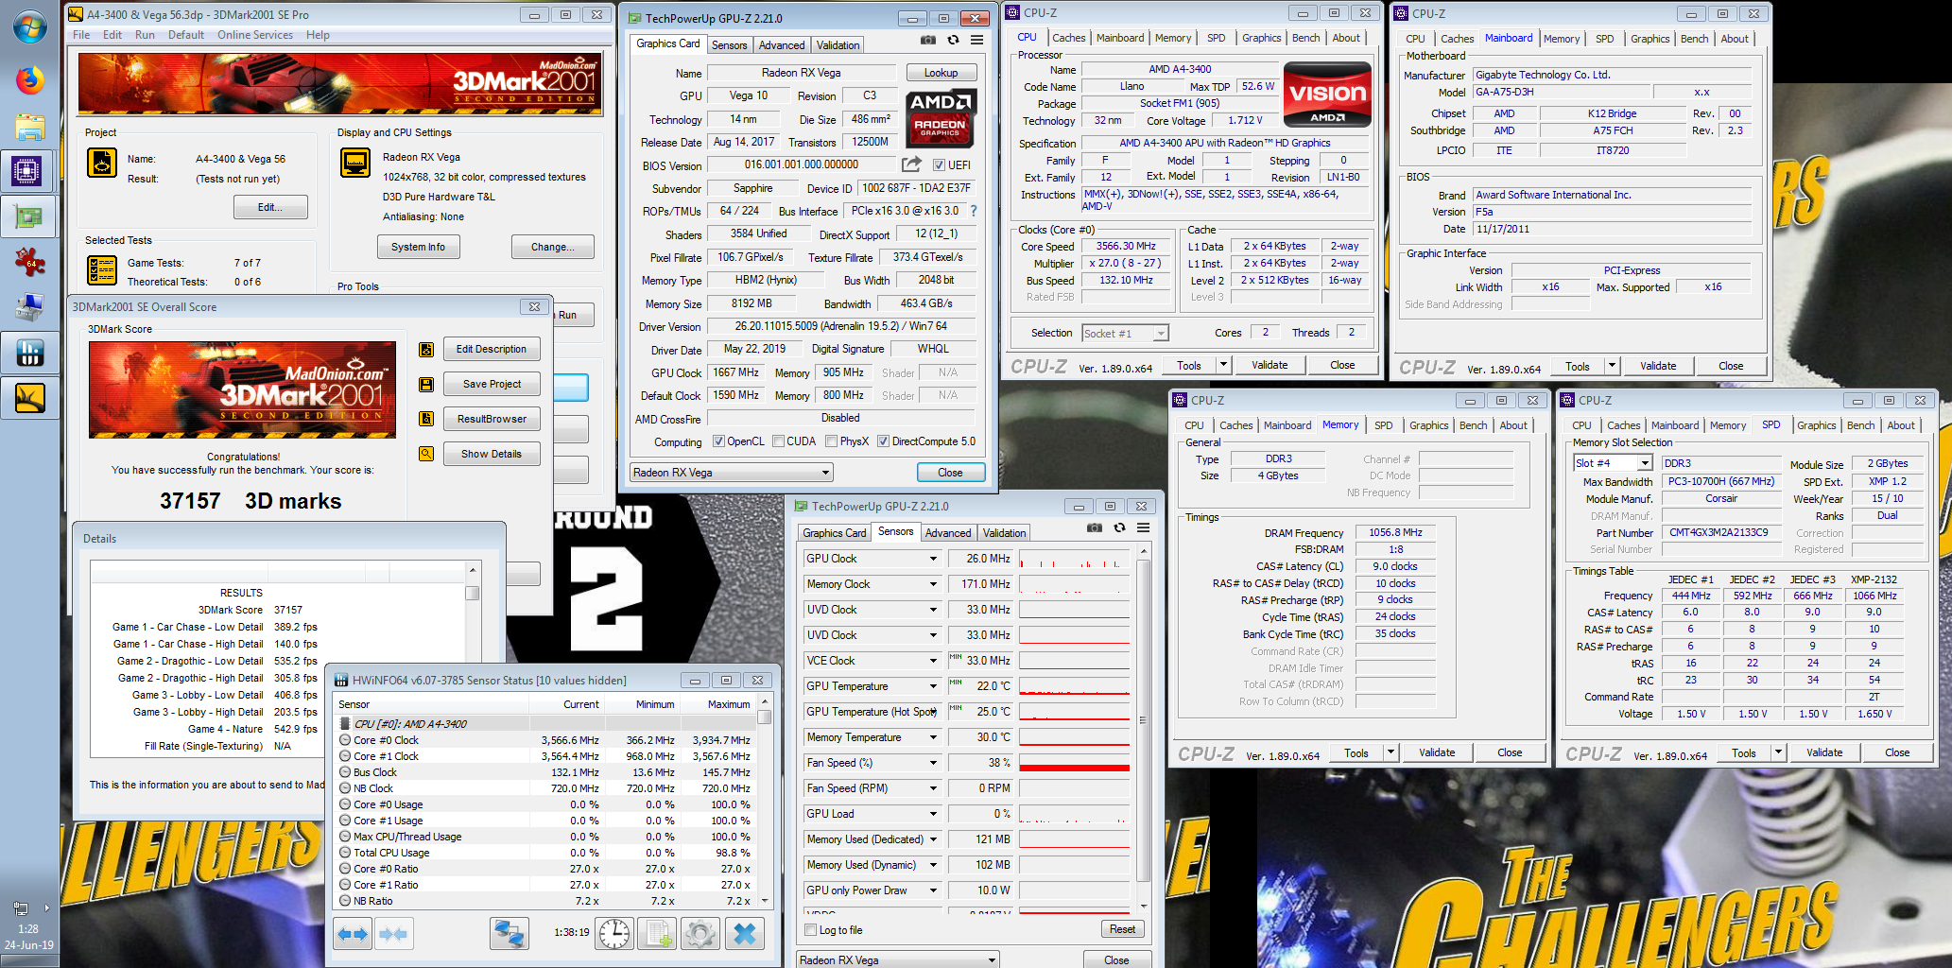Open the CPU-Z Socket #1 selection dropdown
Screen dimensions: 1952x968
[x=1125, y=334]
